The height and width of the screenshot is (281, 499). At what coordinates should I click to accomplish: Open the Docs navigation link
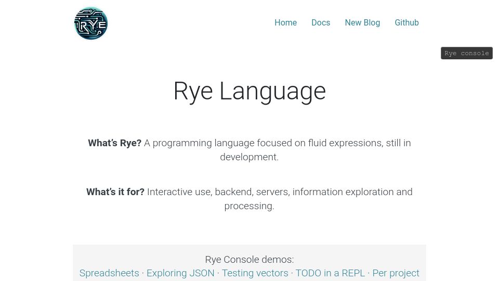point(321,22)
